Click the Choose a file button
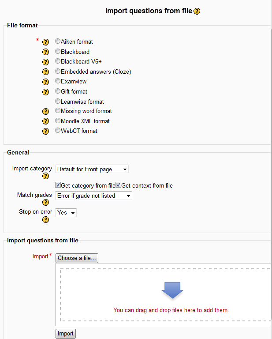272x339 pixels. [x=77, y=258]
